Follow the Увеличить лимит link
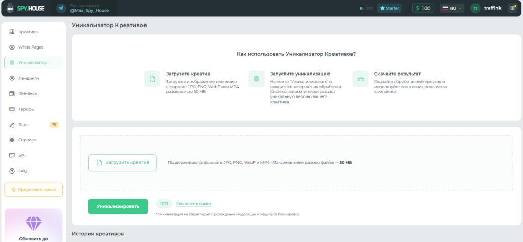 [194, 204]
